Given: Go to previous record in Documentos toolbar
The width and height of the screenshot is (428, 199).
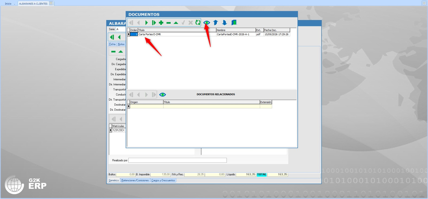Looking at the screenshot, I should tap(139, 23).
